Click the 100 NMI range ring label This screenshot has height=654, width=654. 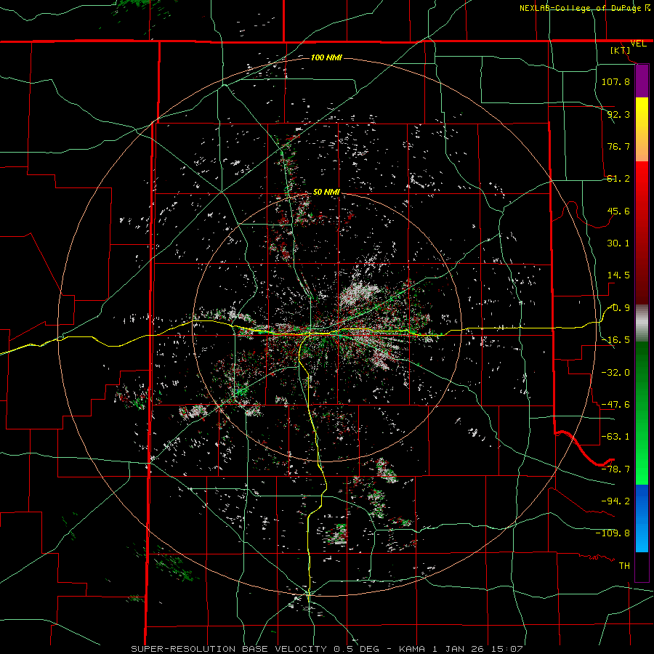pos(326,57)
